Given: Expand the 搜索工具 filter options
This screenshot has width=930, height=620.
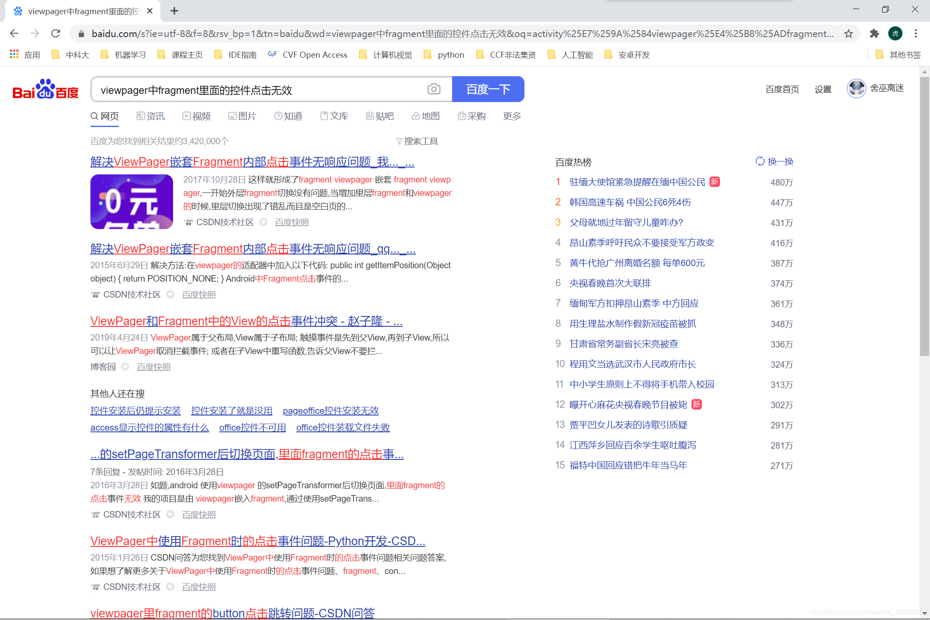Looking at the screenshot, I should [x=417, y=141].
